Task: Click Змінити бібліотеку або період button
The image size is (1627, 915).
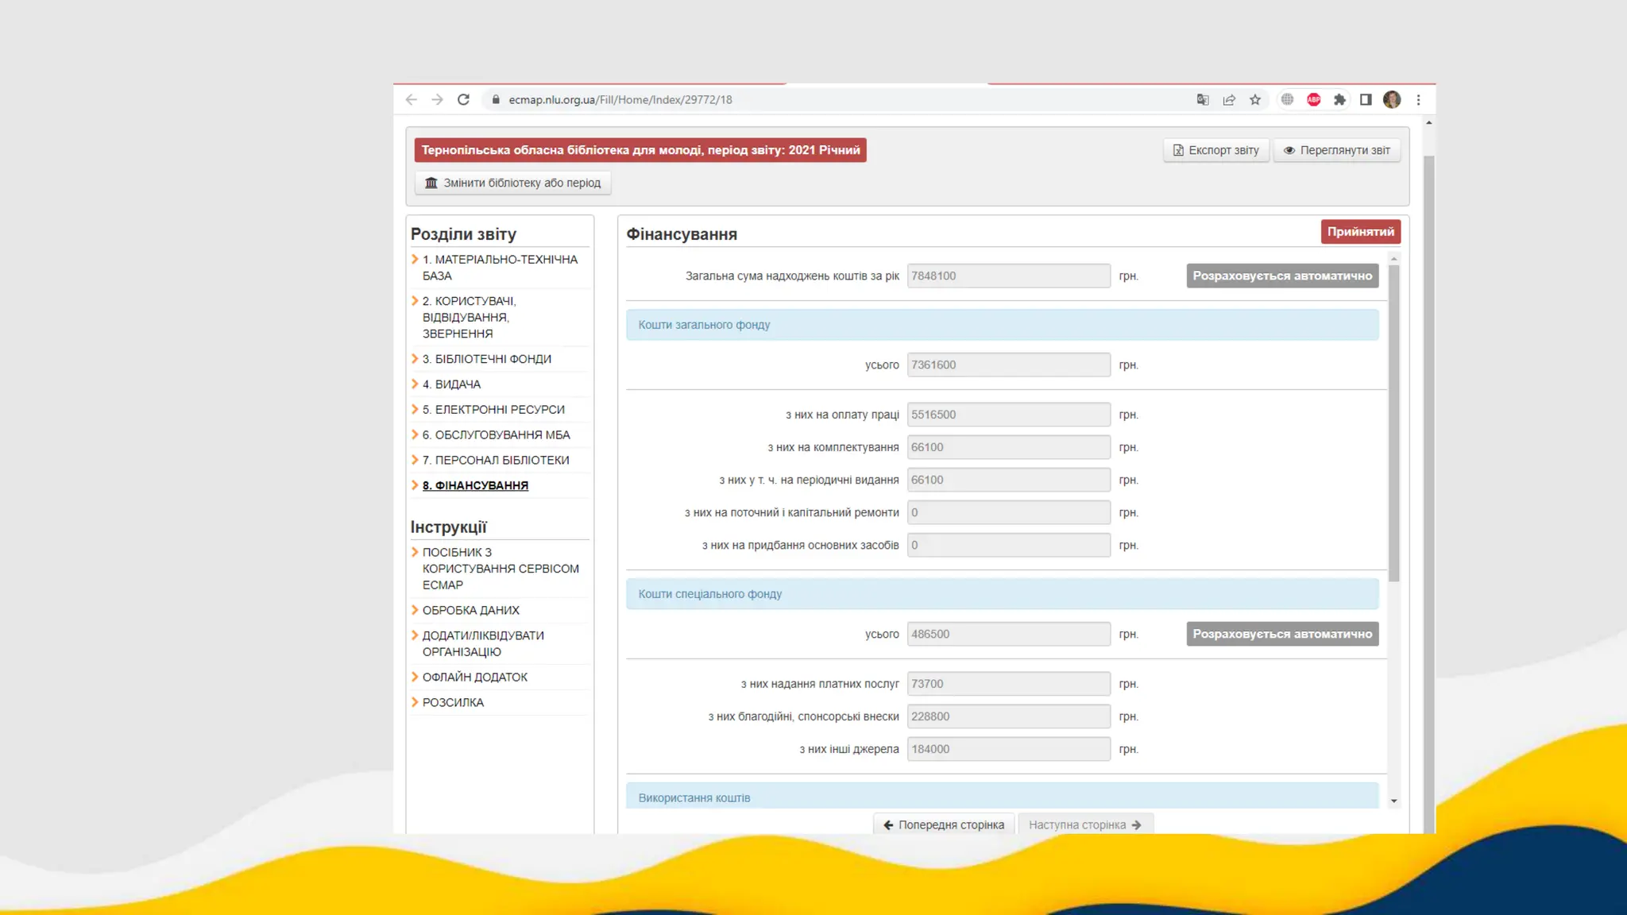Action: [x=512, y=183]
